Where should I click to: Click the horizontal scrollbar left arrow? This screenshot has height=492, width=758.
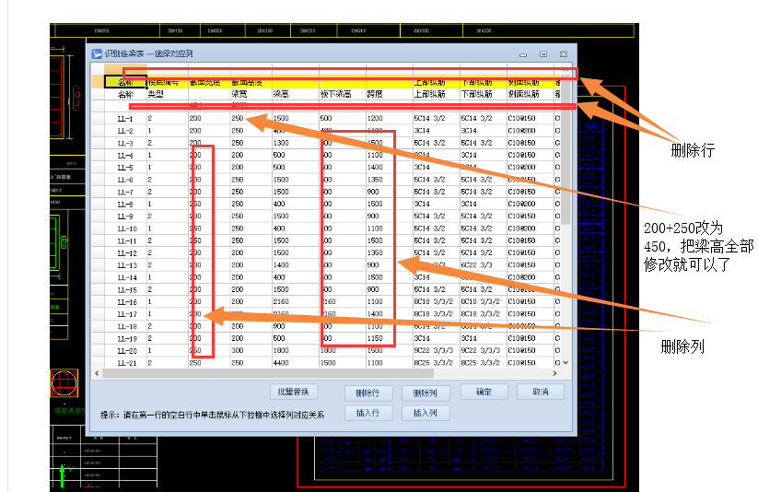(97, 373)
